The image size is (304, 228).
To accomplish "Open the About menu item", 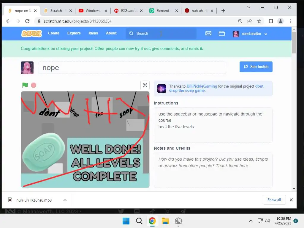I will pyautogui.click(x=111, y=33).
